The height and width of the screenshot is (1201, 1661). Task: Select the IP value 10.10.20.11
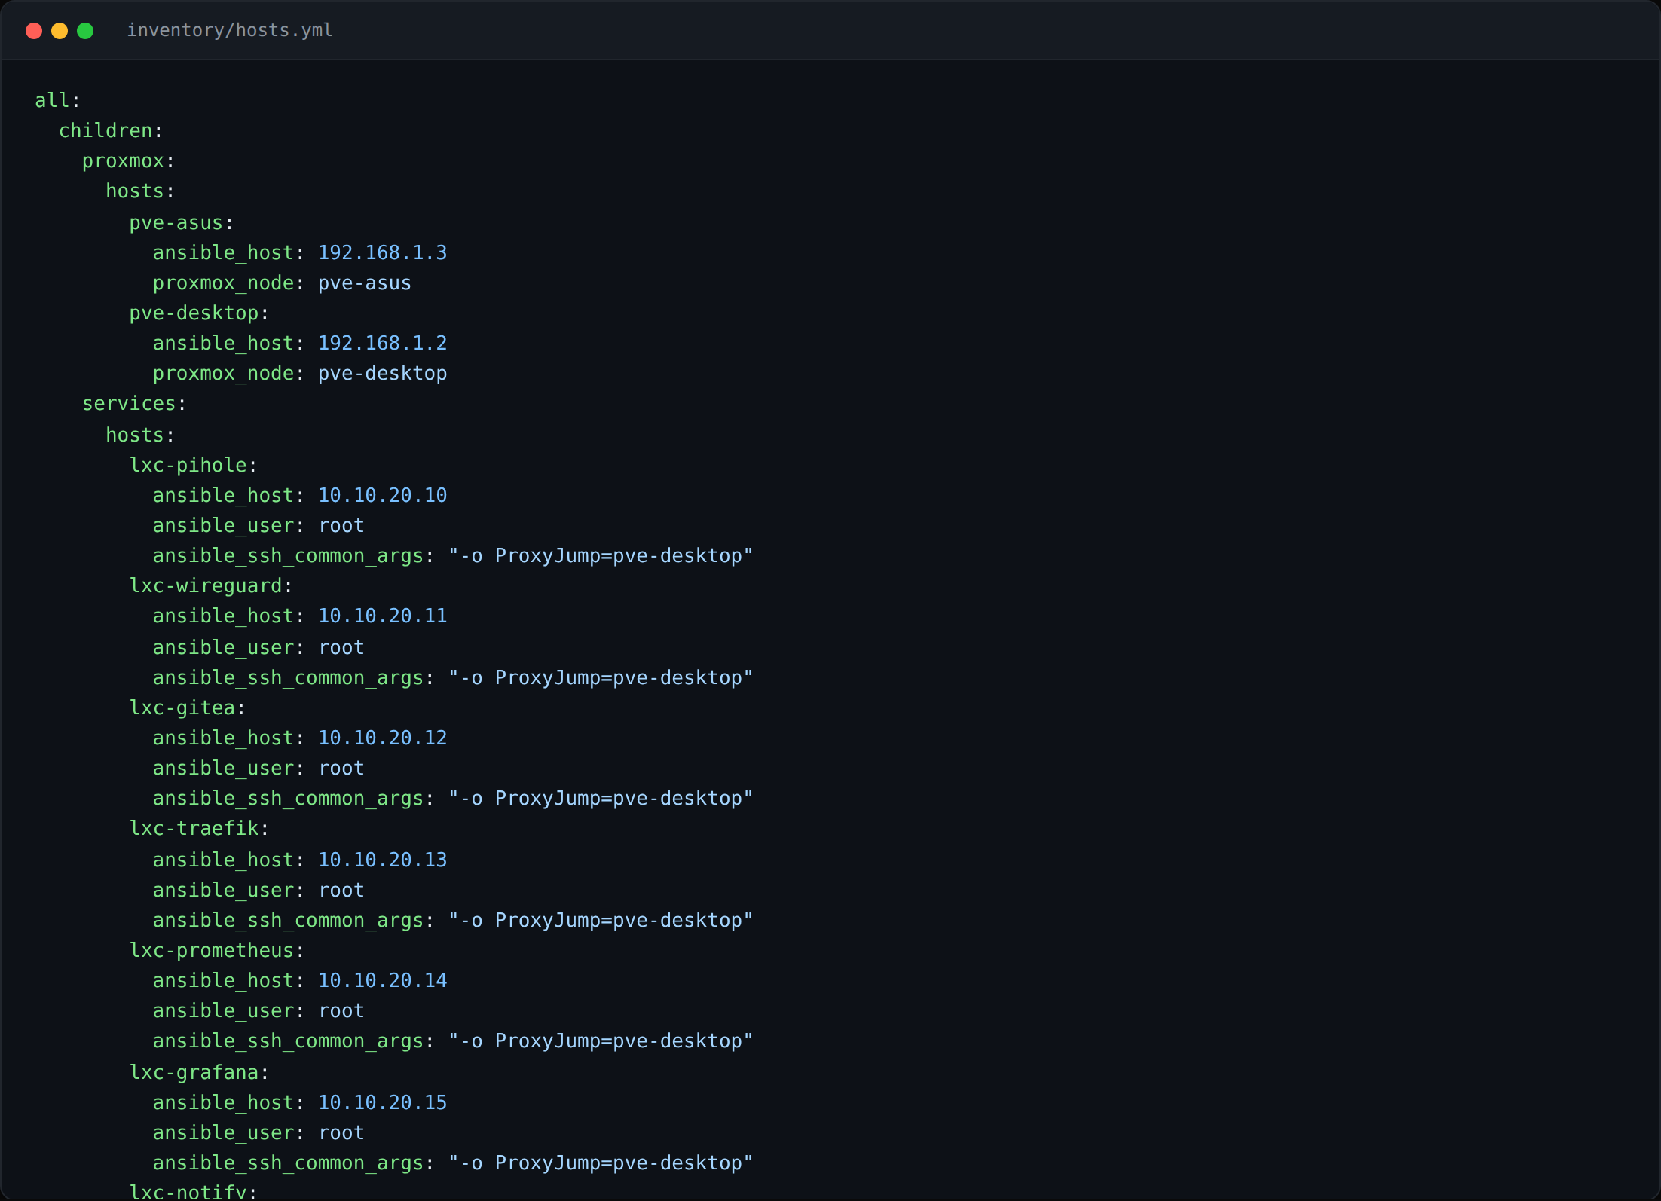tap(383, 616)
